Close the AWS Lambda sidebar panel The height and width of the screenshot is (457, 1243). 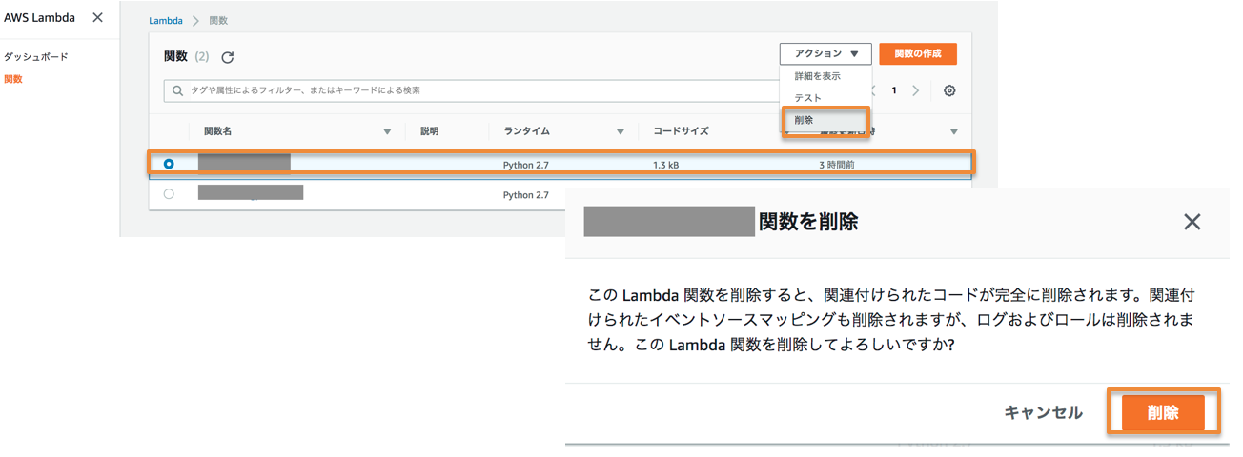pos(97,18)
